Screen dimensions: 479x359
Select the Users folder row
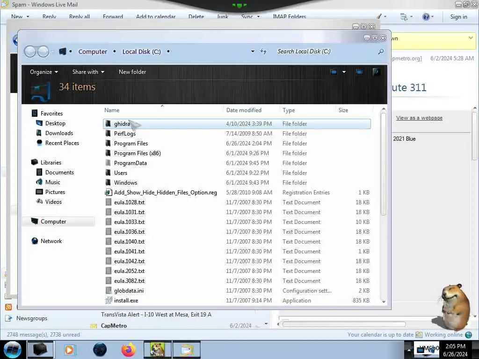point(237,173)
